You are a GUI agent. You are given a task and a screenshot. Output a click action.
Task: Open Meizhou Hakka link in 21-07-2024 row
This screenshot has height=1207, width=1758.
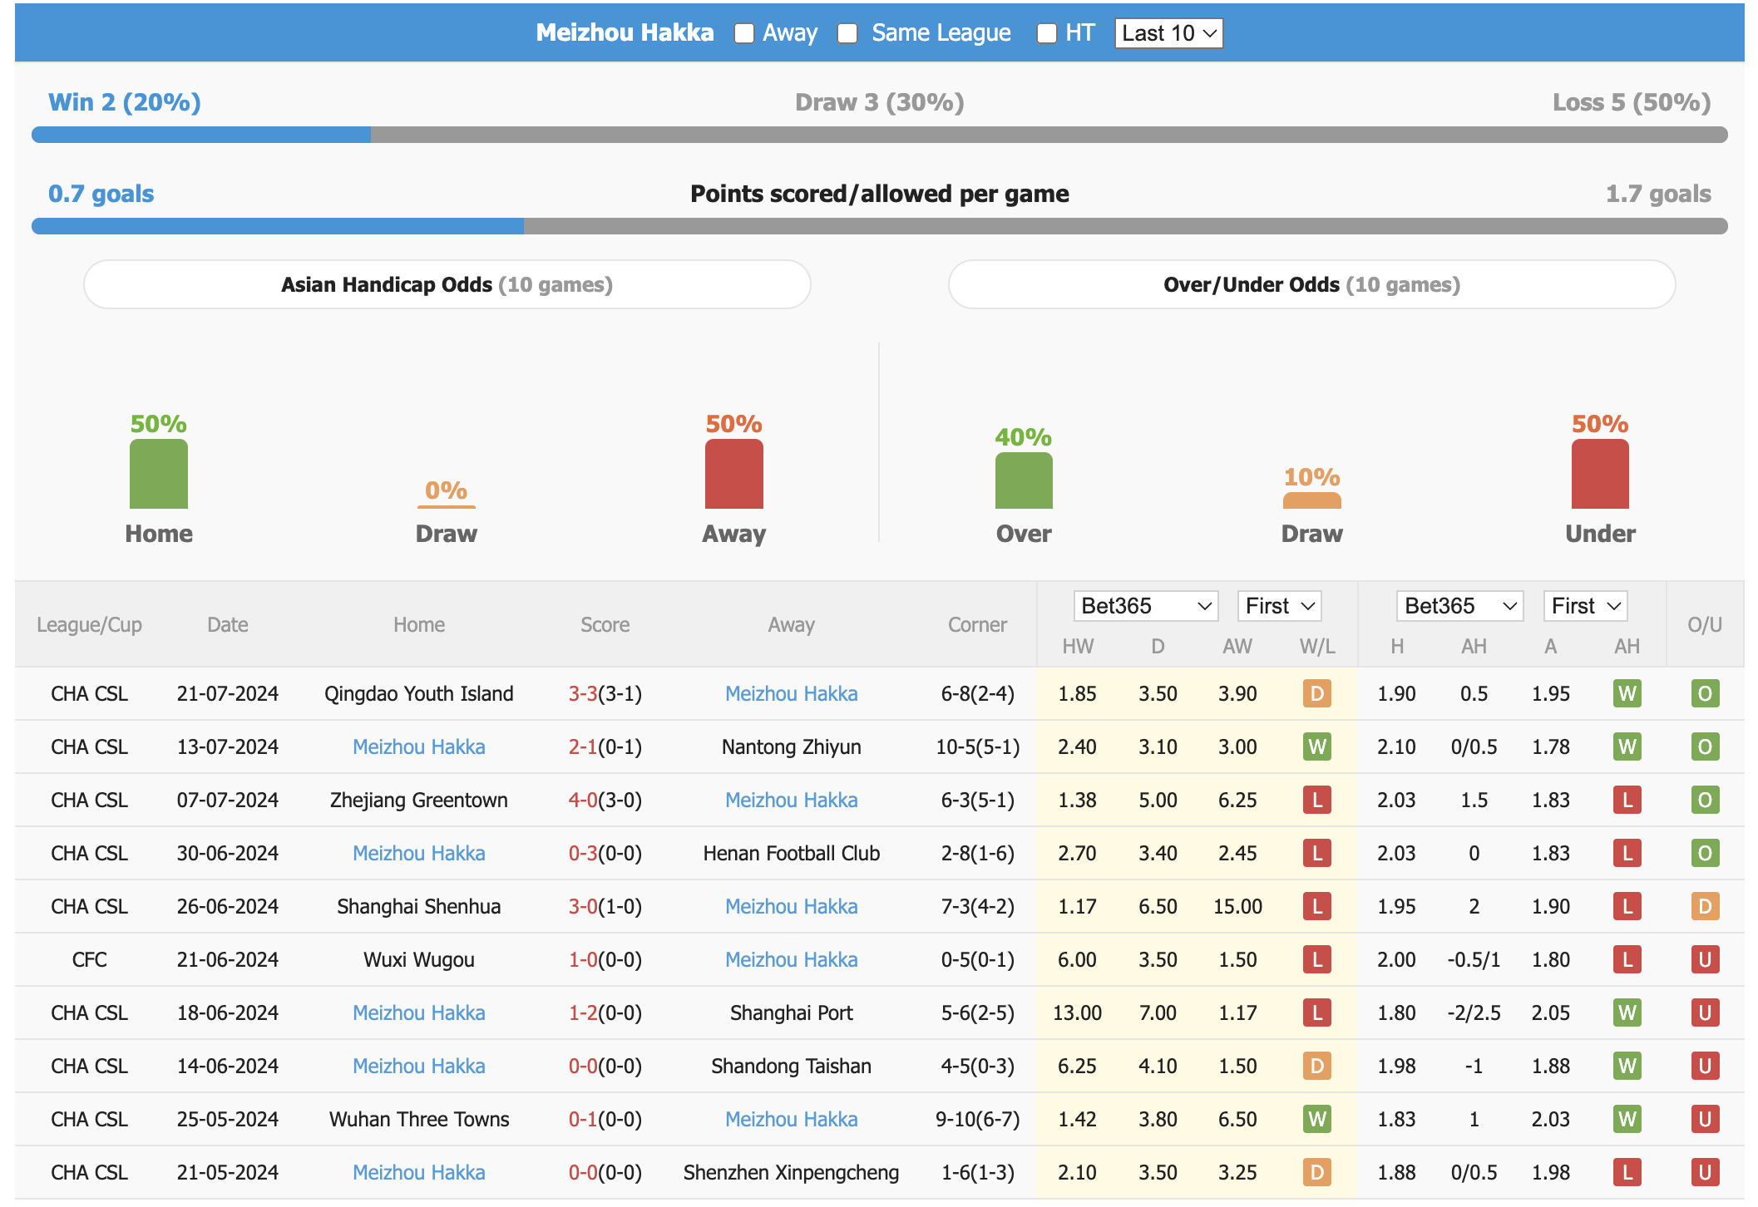click(791, 693)
